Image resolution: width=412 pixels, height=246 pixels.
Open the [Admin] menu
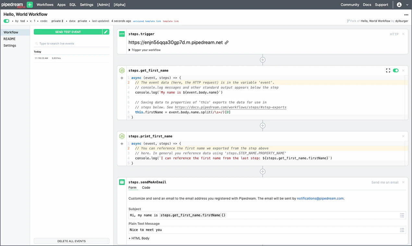coord(103,5)
